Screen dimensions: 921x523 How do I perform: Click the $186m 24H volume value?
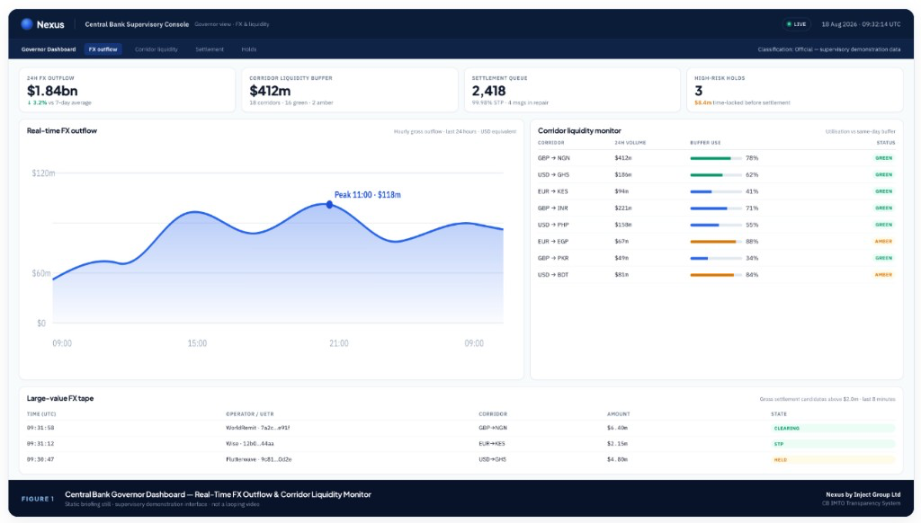tap(622, 175)
